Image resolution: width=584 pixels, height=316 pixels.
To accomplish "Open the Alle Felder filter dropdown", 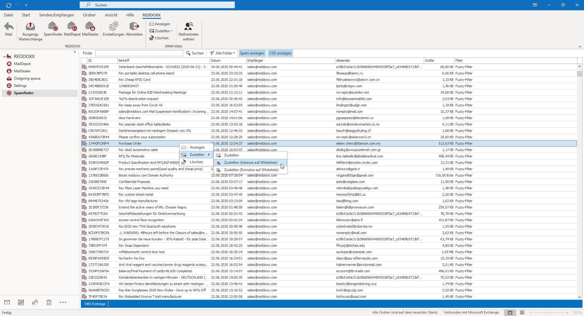I will click(x=222, y=53).
